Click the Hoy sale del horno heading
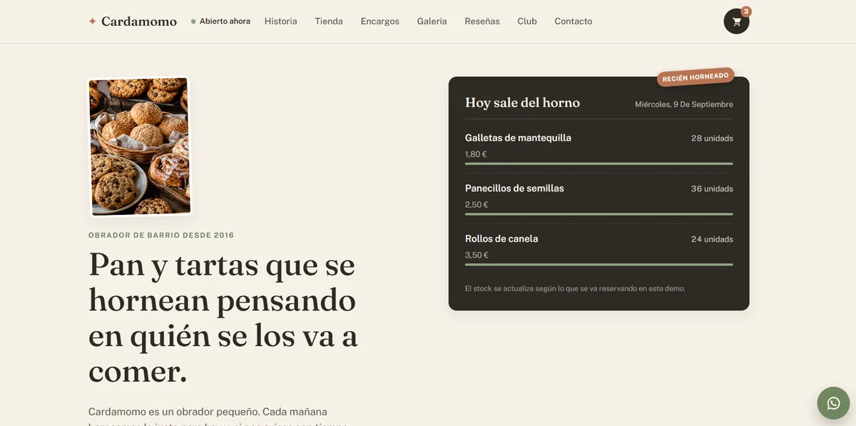The width and height of the screenshot is (856, 426). tap(522, 103)
